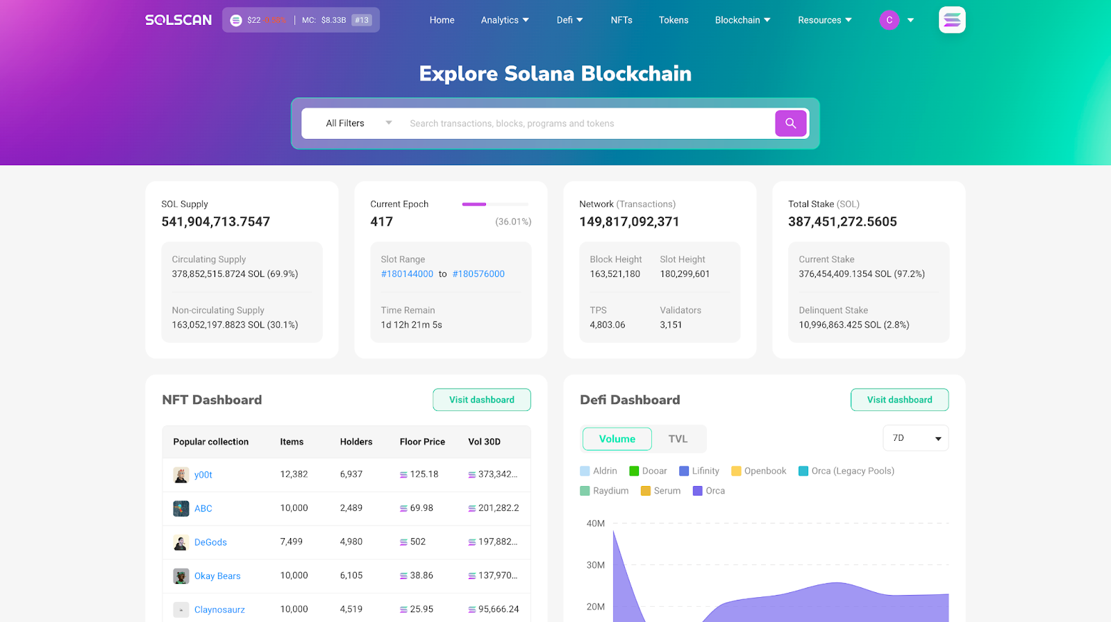
Task: Open the 7D time range dropdown
Action: (x=916, y=438)
